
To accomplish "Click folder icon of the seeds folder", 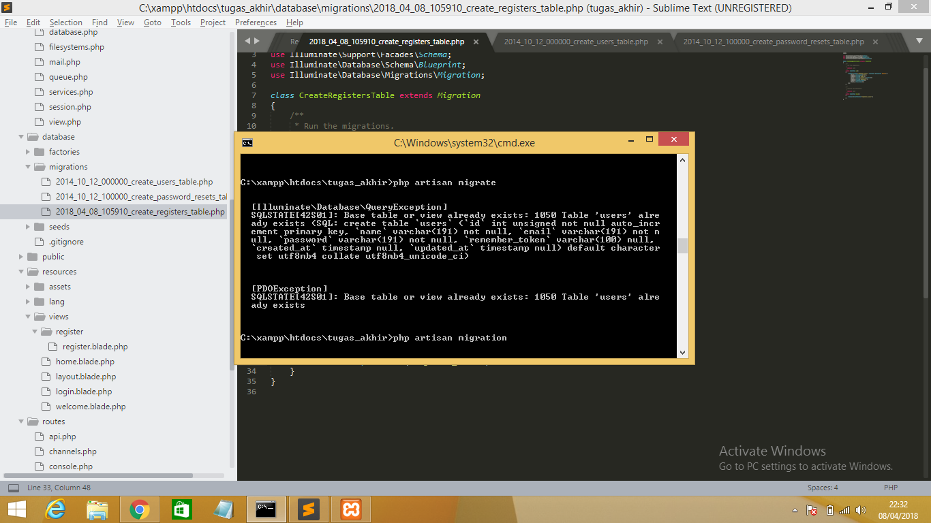I will pos(40,227).
